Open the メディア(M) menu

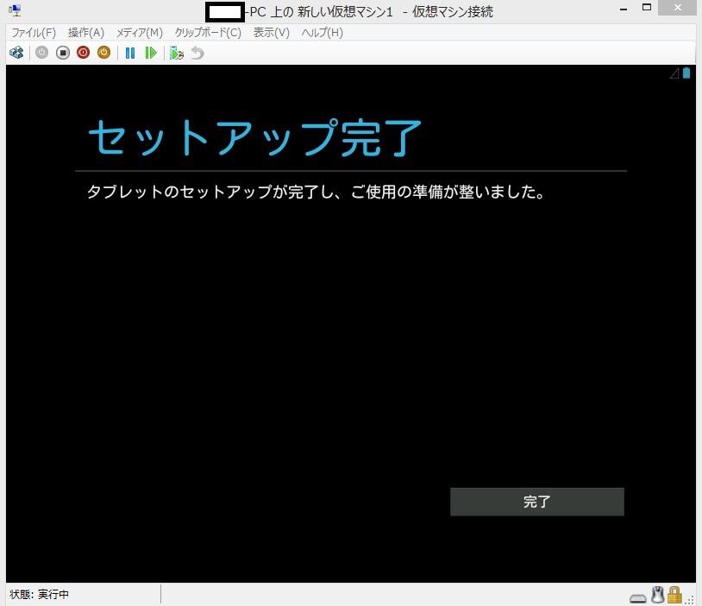[x=140, y=33]
